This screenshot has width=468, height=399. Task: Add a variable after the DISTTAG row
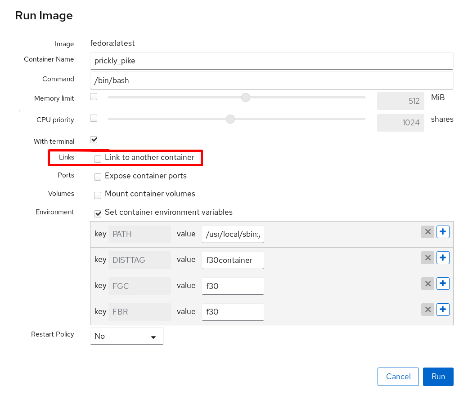443,258
